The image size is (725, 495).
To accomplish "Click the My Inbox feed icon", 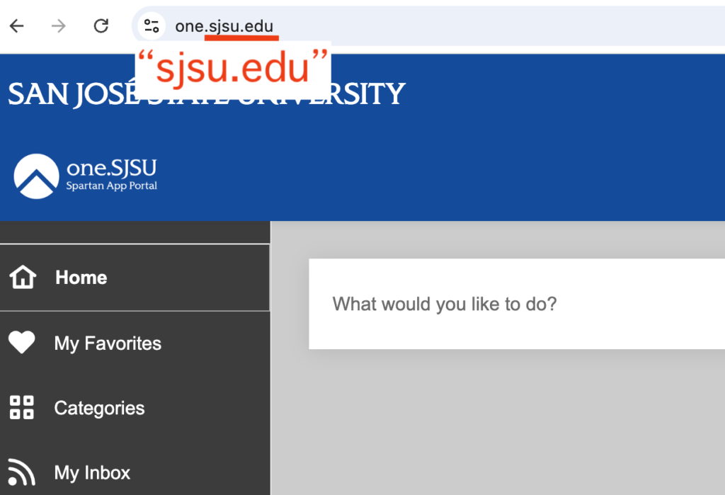I will (x=21, y=472).
